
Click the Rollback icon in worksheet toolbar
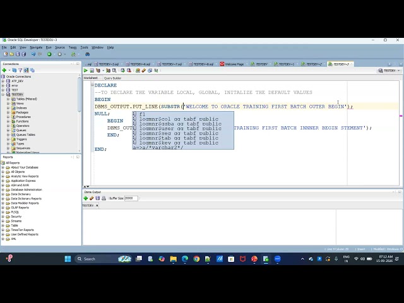coord(129,70)
